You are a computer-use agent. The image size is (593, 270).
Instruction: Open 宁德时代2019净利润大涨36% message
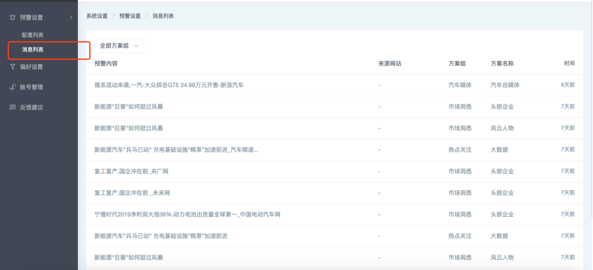click(x=187, y=214)
